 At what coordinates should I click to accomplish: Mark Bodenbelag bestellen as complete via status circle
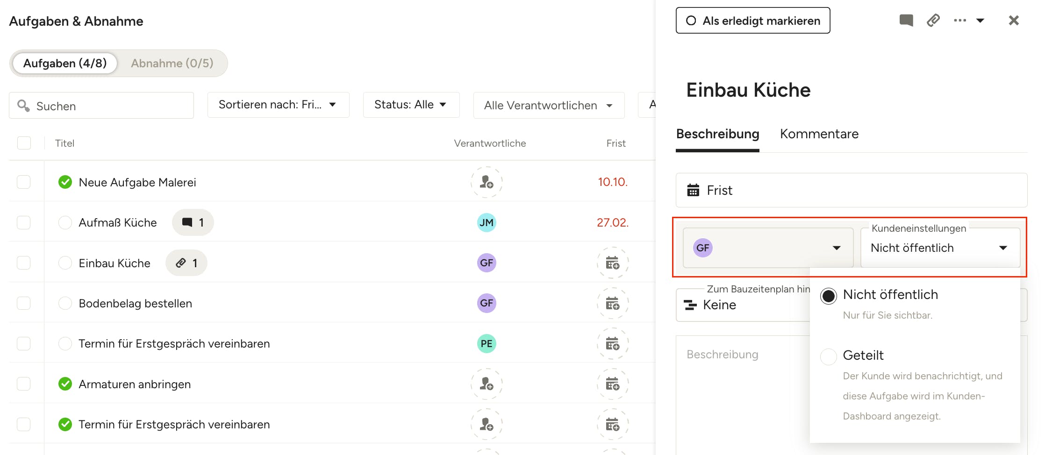coord(65,303)
